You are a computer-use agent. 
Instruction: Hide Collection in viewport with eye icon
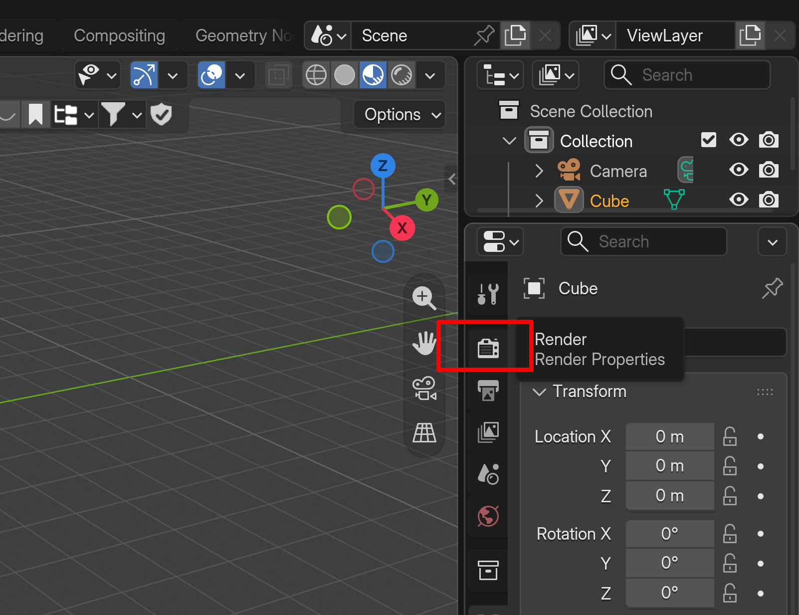[739, 140]
